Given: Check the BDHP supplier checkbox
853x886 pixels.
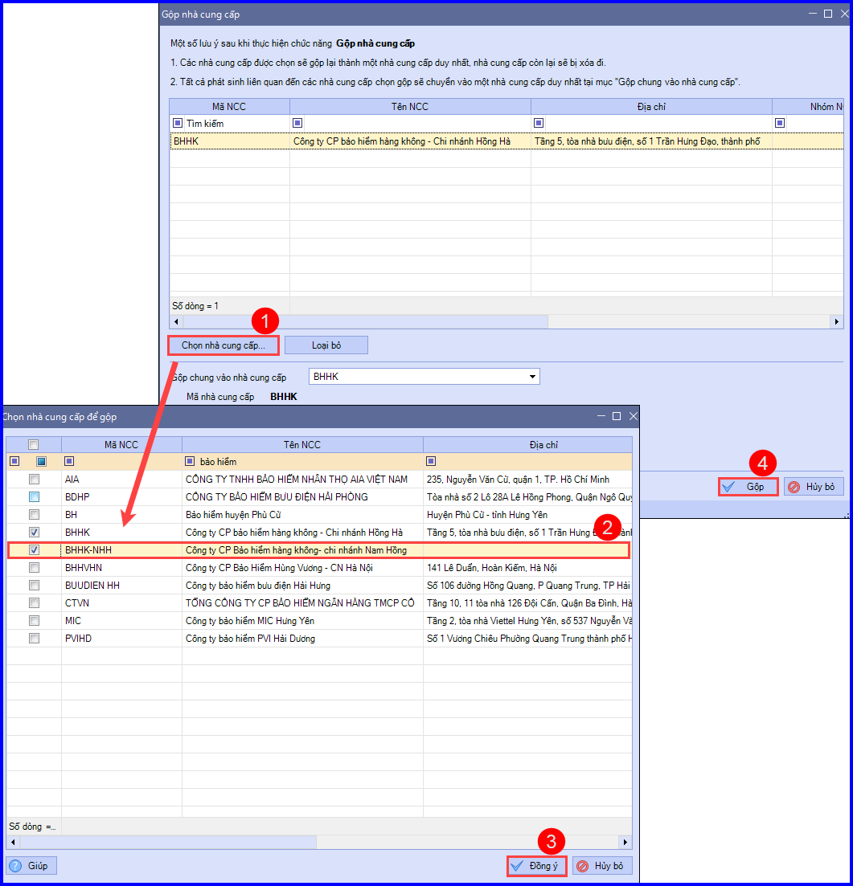Looking at the screenshot, I should click(35, 496).
